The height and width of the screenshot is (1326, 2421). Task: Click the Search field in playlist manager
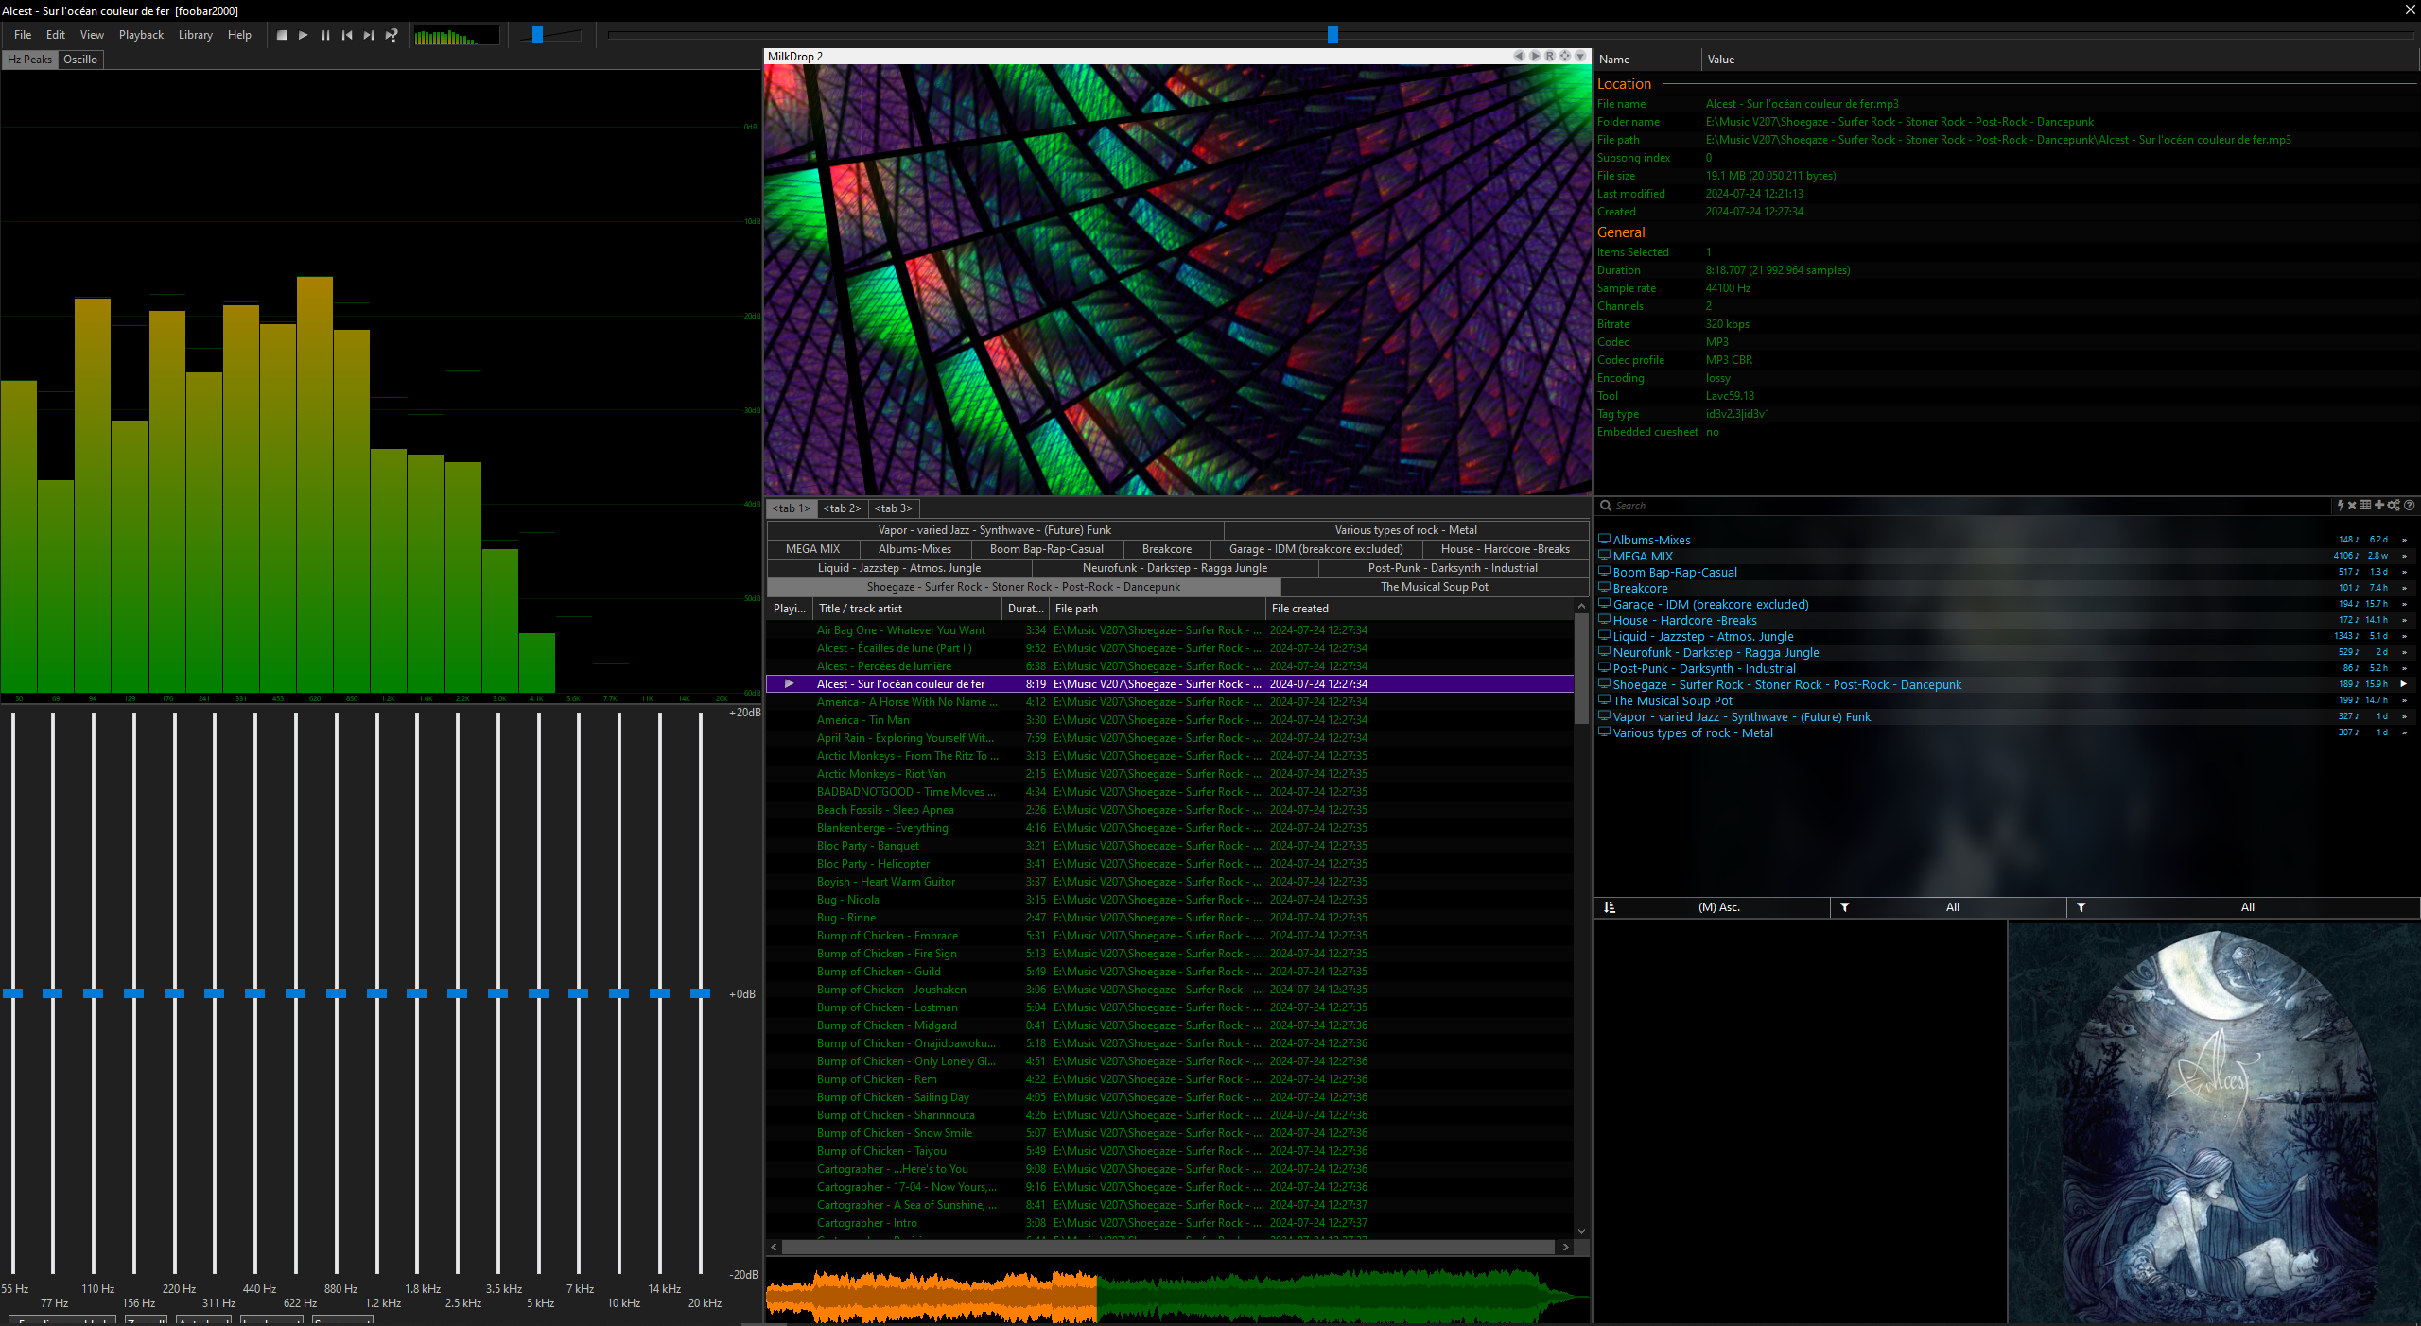(x=1972, y=506)
